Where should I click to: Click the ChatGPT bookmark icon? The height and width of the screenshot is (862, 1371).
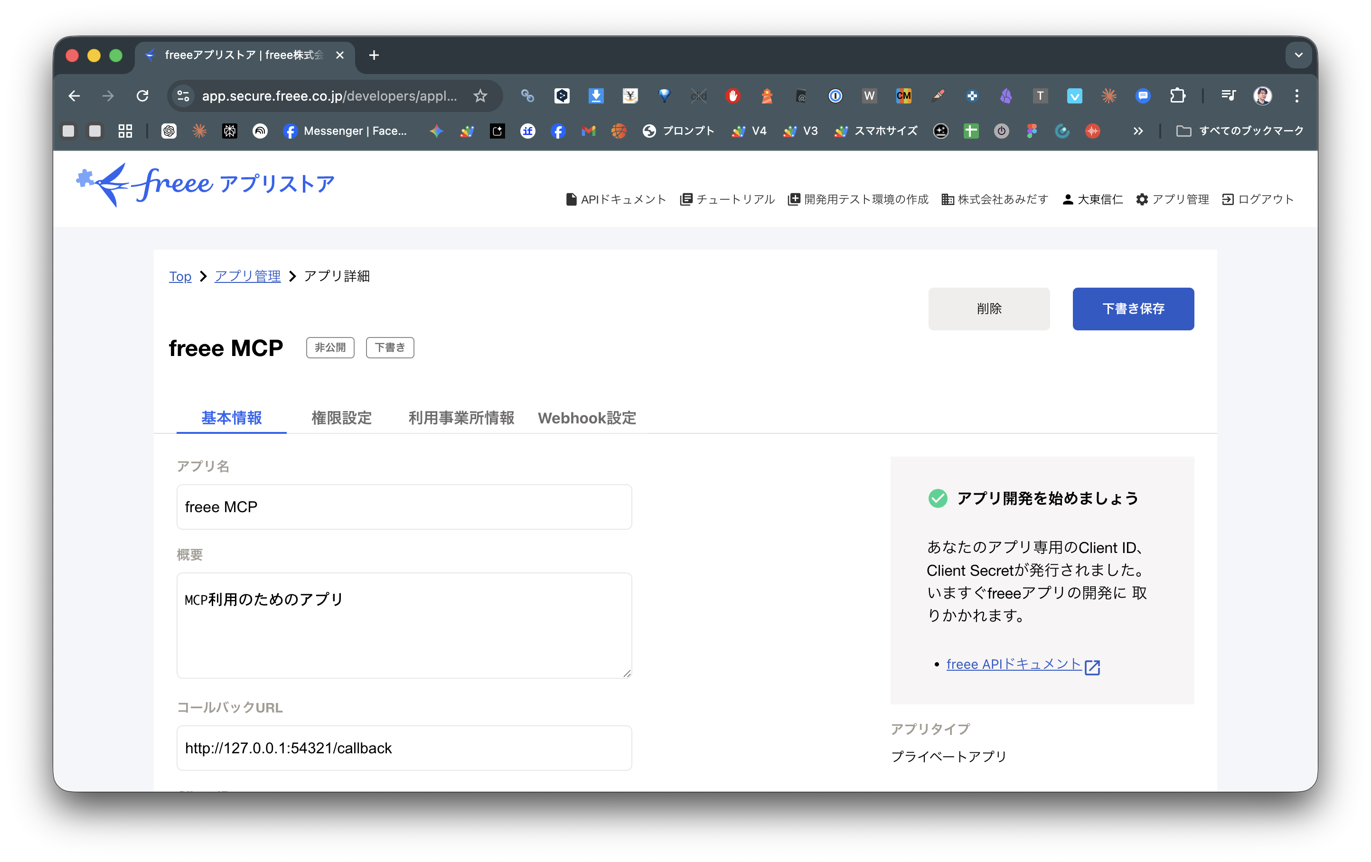[x=169, y=131]
